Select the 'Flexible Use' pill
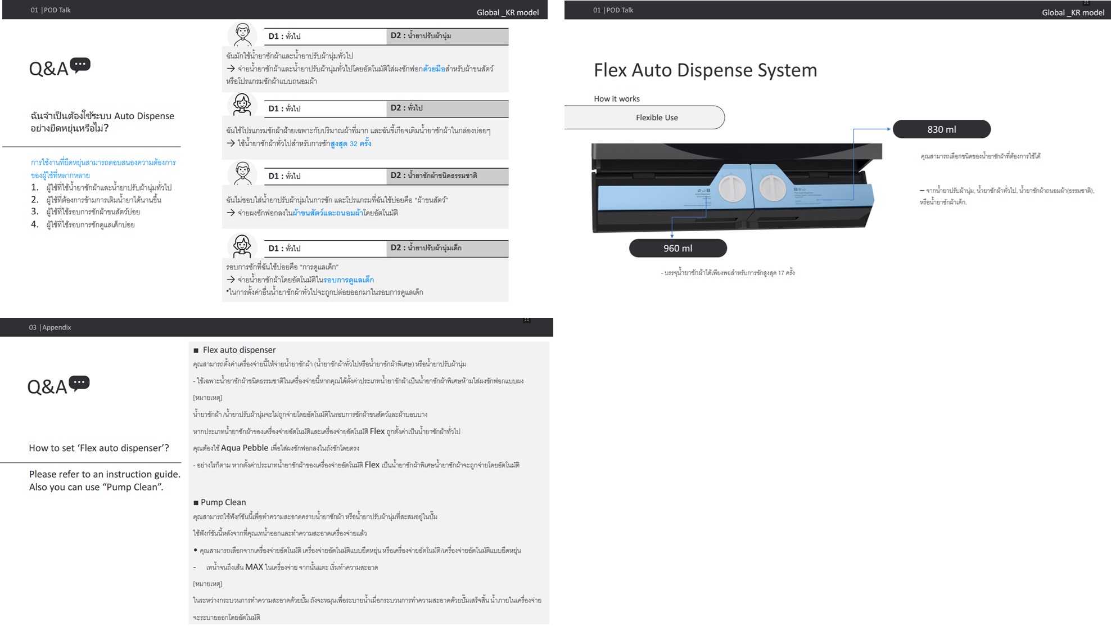The height and width of the screenshot is (626, 1111). pos(644,118)
